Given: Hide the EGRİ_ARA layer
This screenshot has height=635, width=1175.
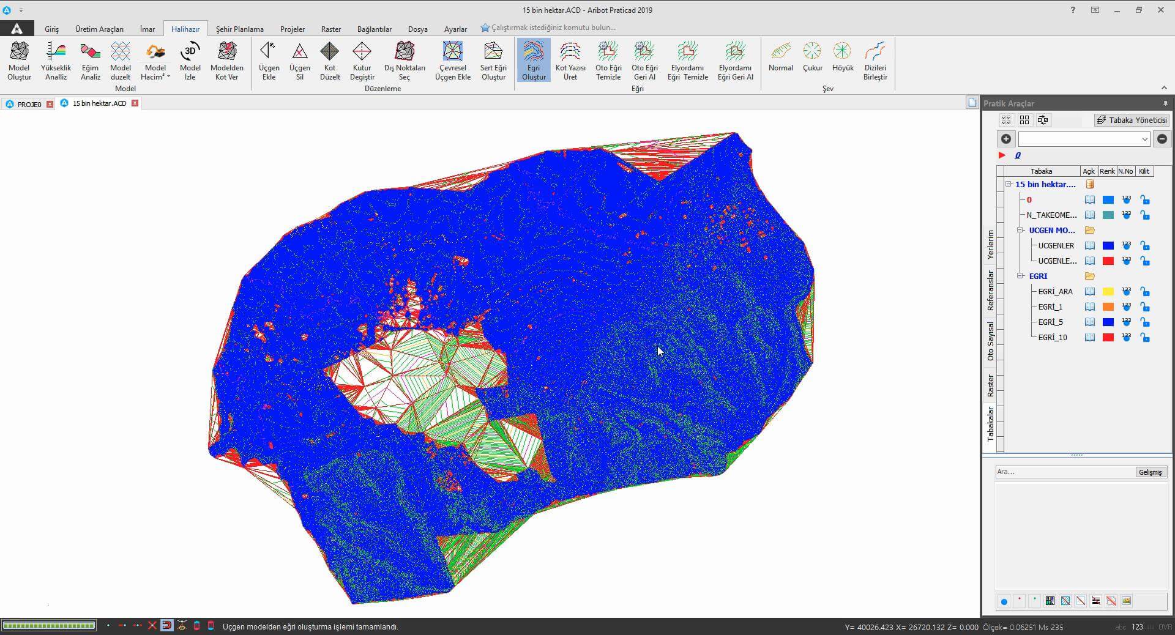Looking at the screenshot, I should [1089, 291].
